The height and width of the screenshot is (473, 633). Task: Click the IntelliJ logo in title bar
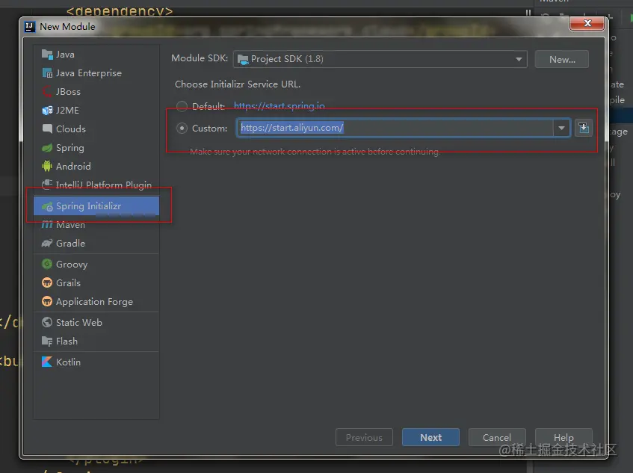click(30, 27)
